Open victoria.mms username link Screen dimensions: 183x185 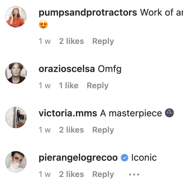pyautogui.click(x=68, y=113)
